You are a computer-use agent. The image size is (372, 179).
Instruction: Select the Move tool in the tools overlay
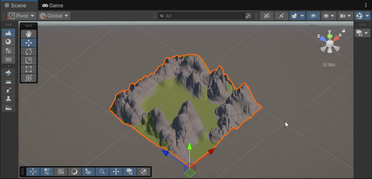pos(29,43)
